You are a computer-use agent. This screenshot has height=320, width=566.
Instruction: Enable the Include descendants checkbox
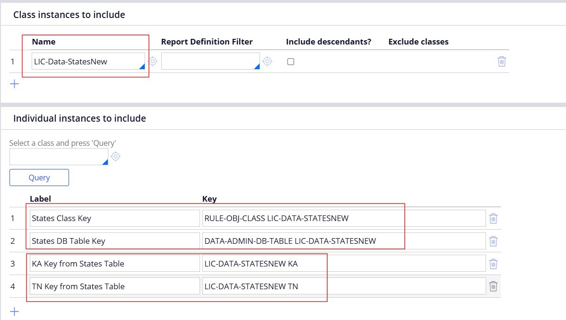coord(291,62)
